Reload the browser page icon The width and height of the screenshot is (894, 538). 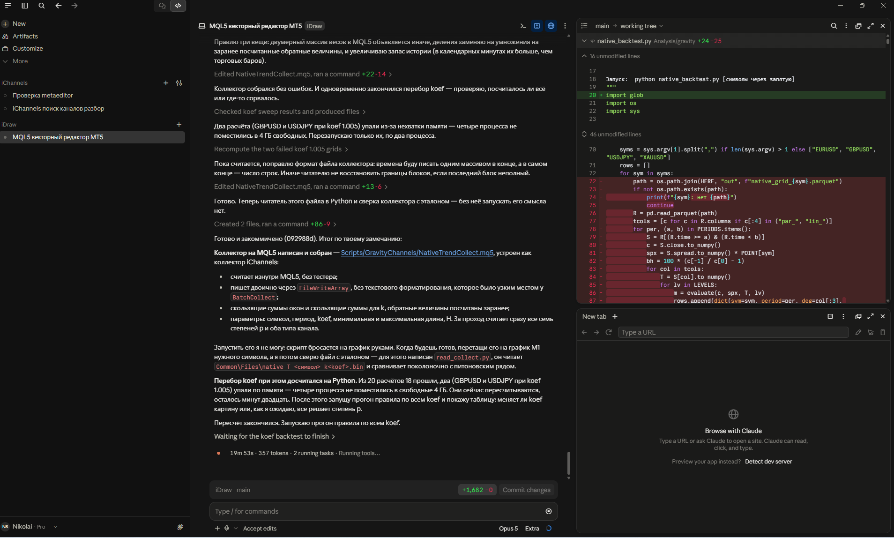click(609, 332)
